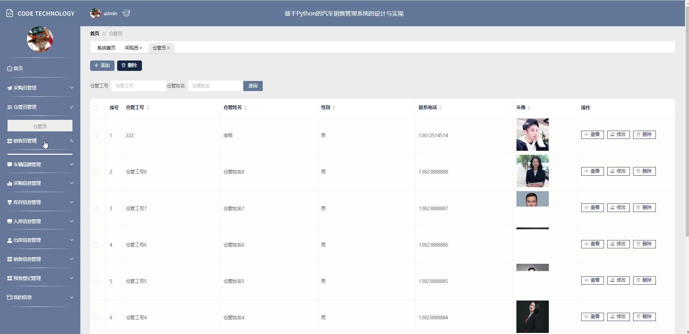Expand the 我的信息 sidebar menu

point(72,297)
